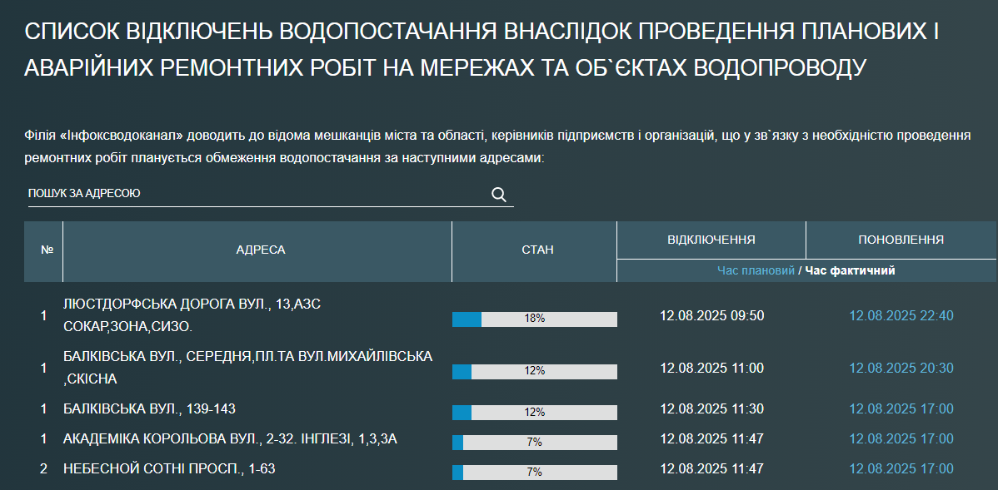
Task: Click restoration time 12.08.2025 22:40
Action: coord(901,316)
